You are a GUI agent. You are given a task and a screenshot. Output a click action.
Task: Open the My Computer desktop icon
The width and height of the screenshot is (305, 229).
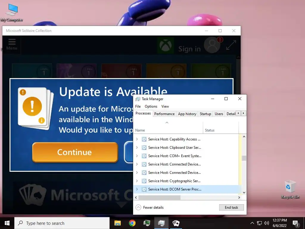pos(12,13)
